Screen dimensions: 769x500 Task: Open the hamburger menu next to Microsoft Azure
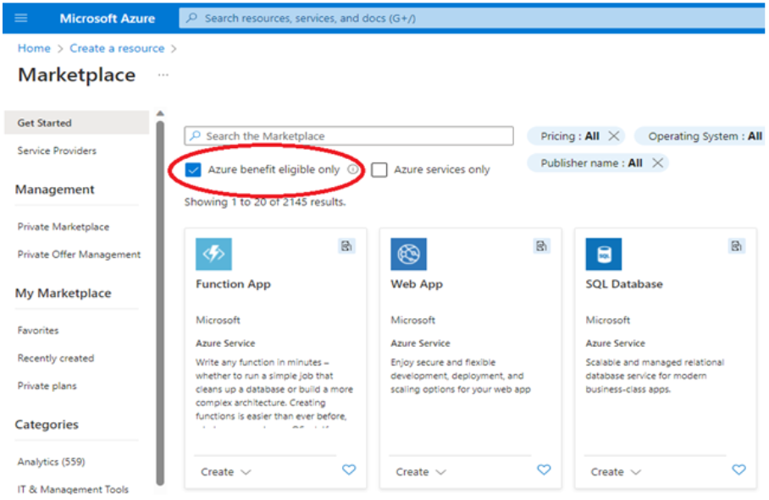pos(20,18)
